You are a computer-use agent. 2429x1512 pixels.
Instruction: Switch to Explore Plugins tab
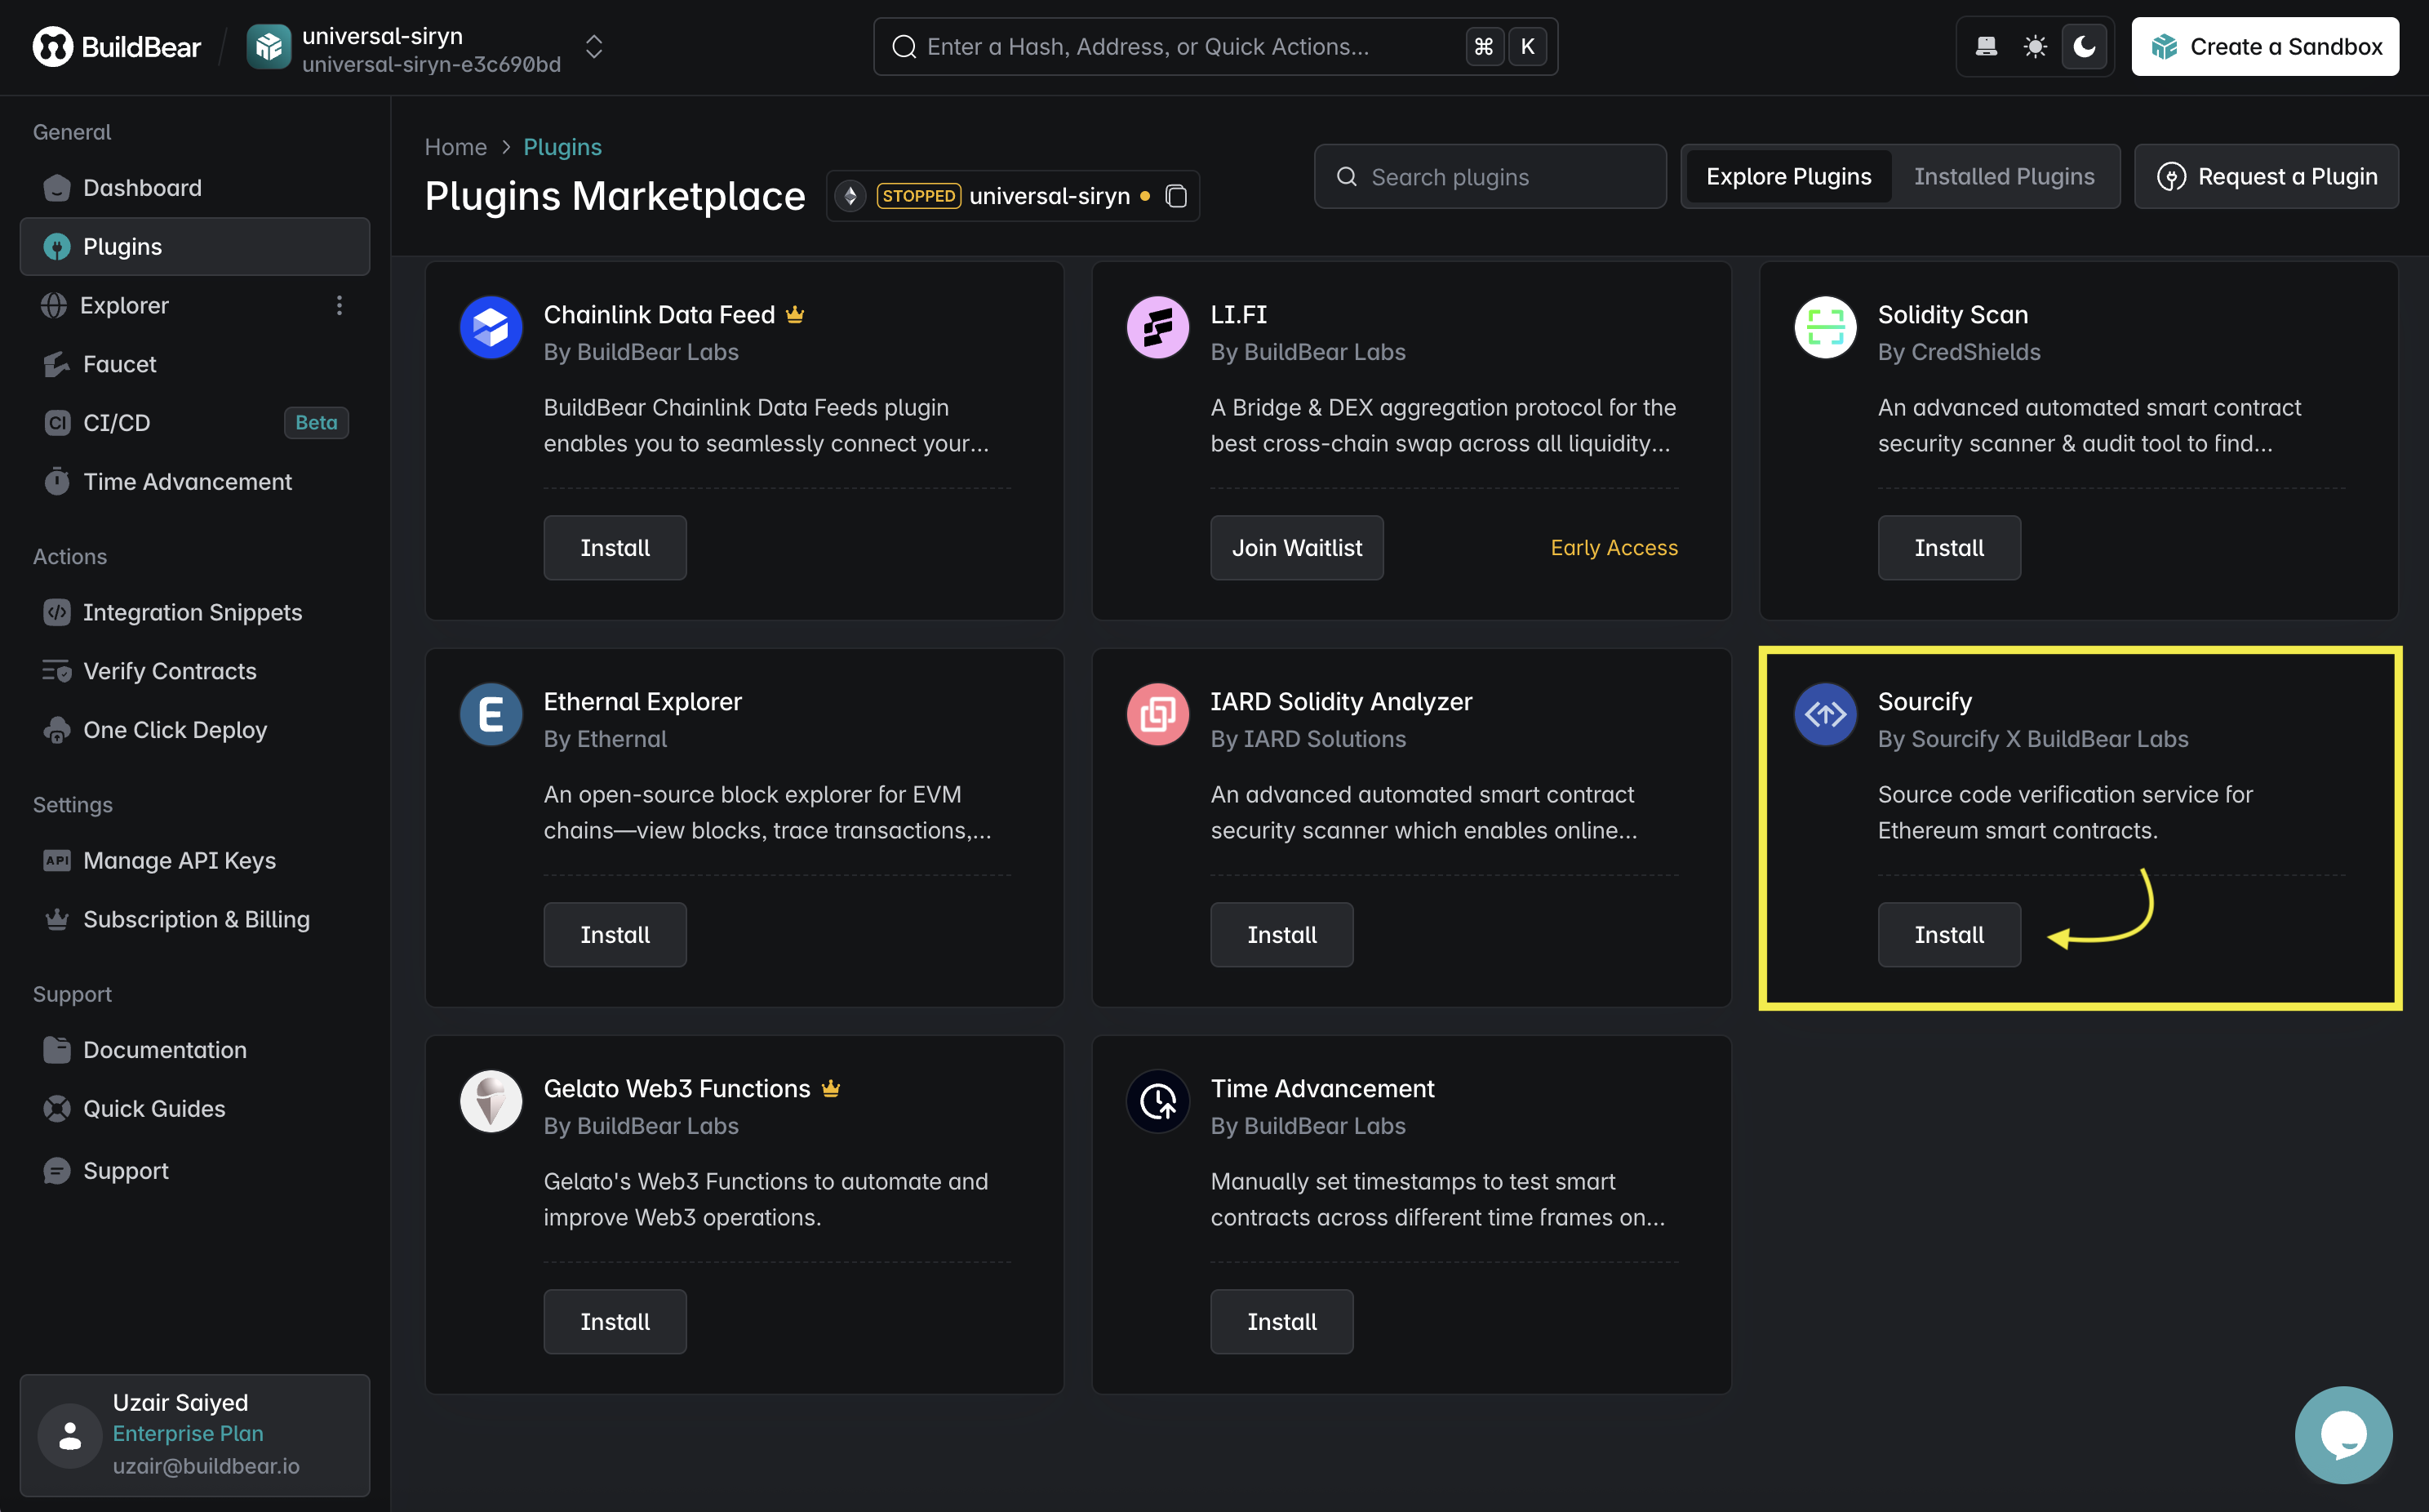pos(1788,177)
